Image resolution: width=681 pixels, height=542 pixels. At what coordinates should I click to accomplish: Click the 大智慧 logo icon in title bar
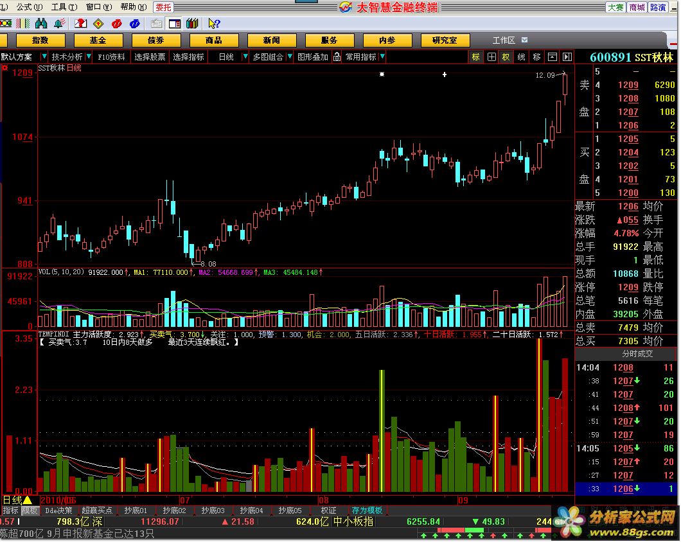pyautogui.click(x=346, y=7)
